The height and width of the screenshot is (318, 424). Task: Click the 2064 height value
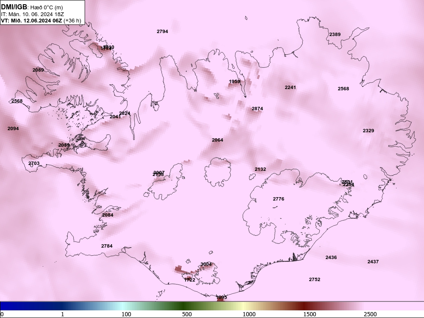pos(218,140)
